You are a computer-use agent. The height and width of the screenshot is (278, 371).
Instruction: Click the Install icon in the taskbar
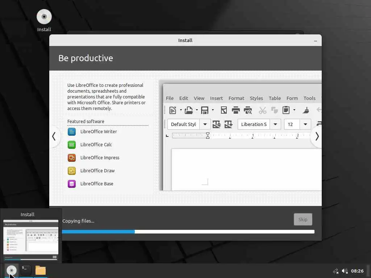[x=11, y=270]
